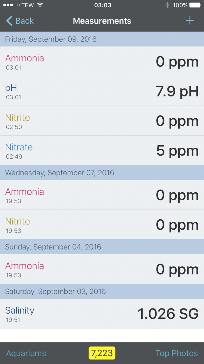Open Nitrite entry logged at 02:50
This screenshot has height=364, width=204.
pyautogui.click(x=102, y=121)
